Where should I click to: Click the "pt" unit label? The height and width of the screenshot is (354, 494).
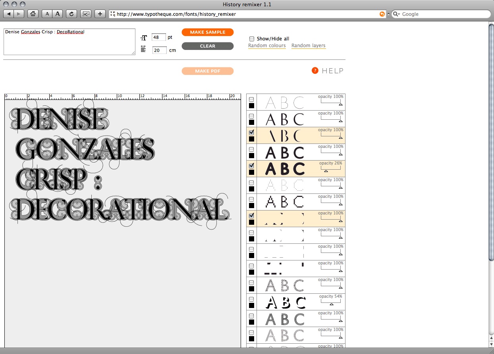point(170,37)
